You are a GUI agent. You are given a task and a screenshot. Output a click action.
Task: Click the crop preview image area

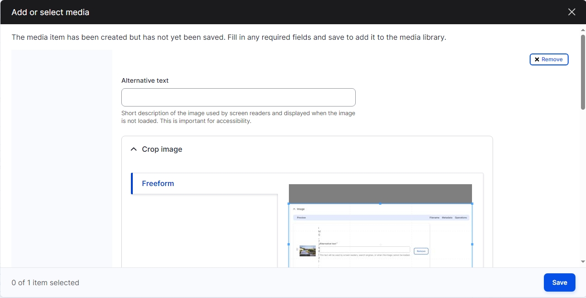[x=380, y=235]
